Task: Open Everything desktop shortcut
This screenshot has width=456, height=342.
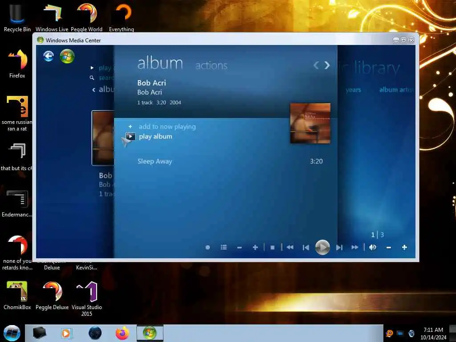Action: click(122, 16)
